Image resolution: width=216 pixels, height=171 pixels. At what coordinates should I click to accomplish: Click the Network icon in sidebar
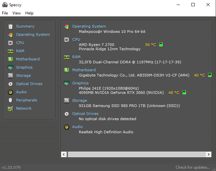point(10,108)
